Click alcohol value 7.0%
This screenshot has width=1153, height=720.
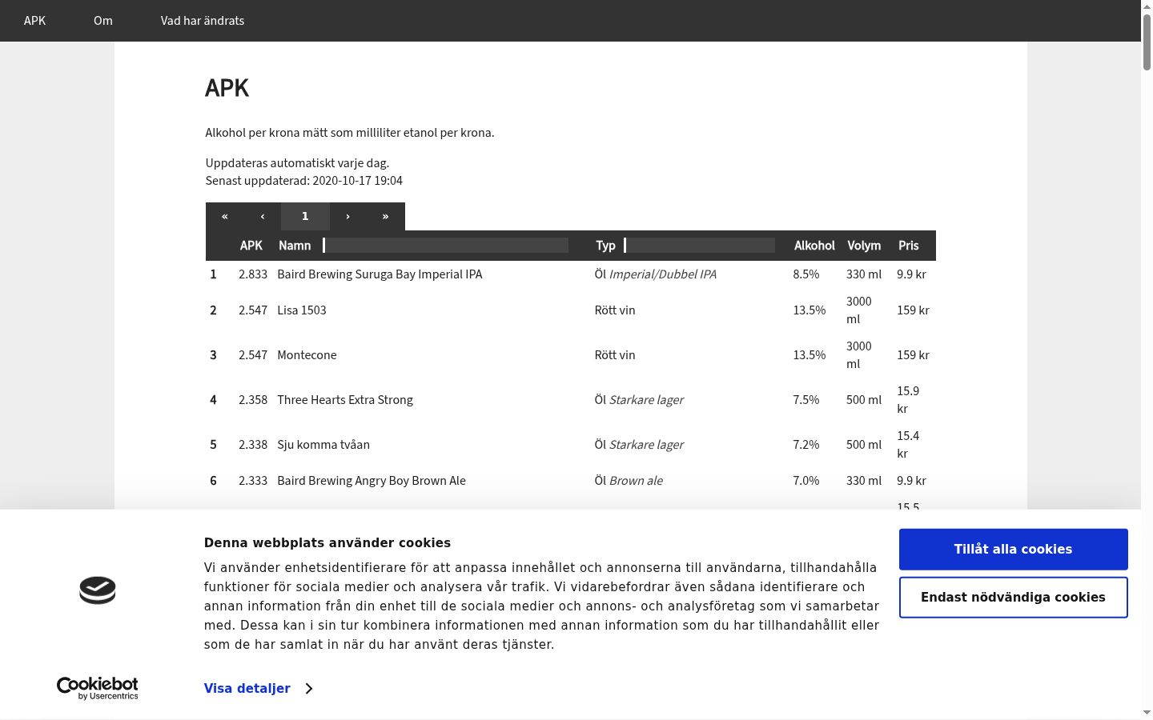806,481
